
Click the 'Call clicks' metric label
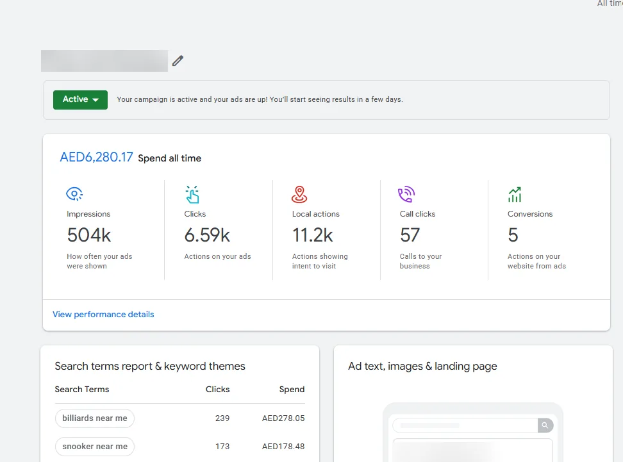(418, 214)
